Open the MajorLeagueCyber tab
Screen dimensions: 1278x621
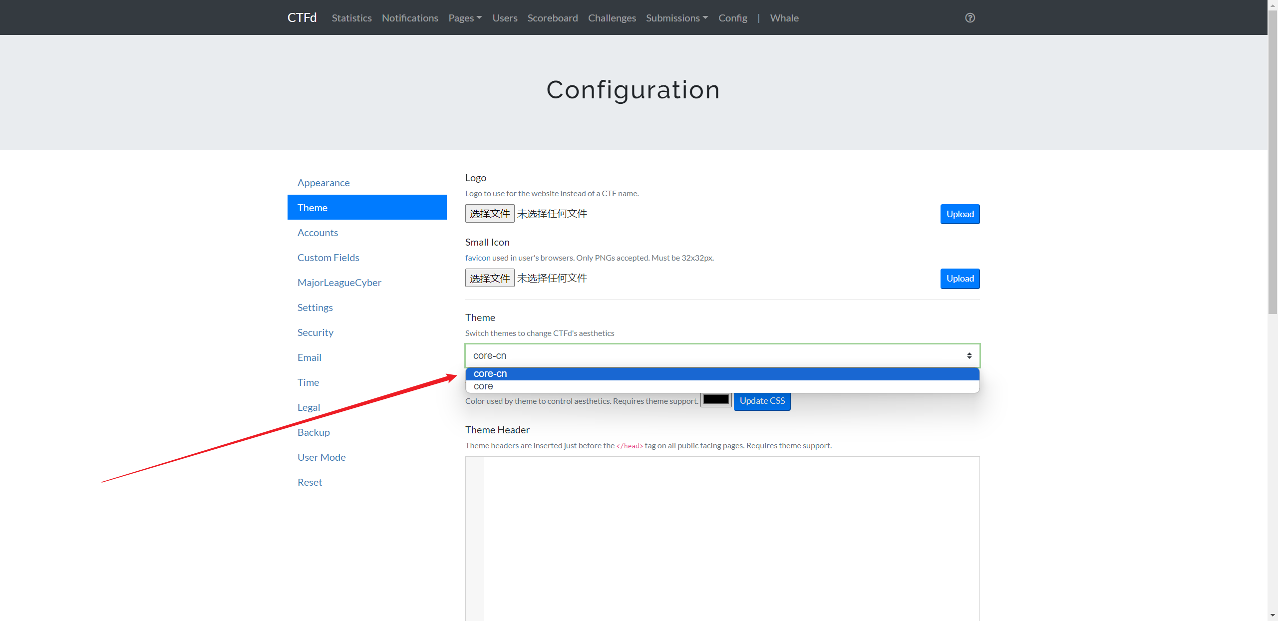pyautogui.click(x=367, y=283)
